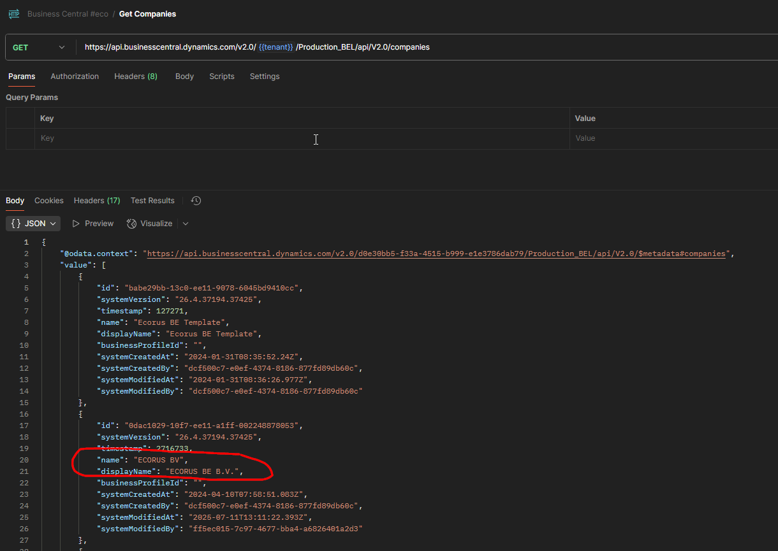Click the {{tenant}} variable in the URL

(x=276, y=47)
